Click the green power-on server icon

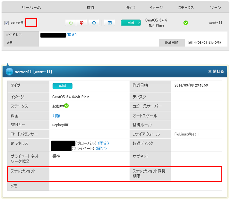(x=71, y=23)
